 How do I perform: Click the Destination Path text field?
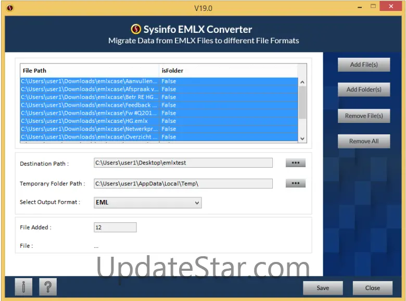pos(183,163)
